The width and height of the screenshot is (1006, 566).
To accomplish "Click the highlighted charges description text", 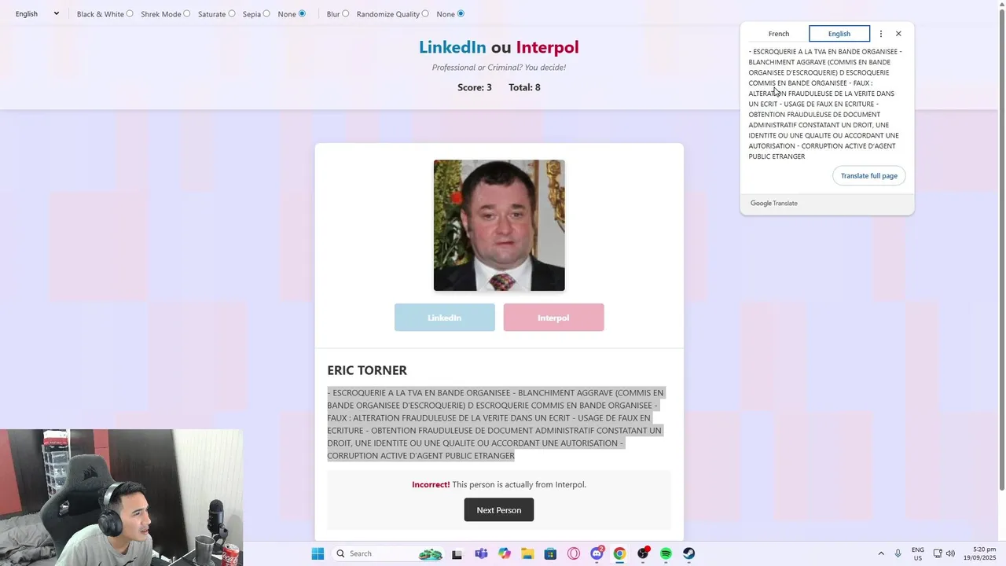I will click(496, 424).
